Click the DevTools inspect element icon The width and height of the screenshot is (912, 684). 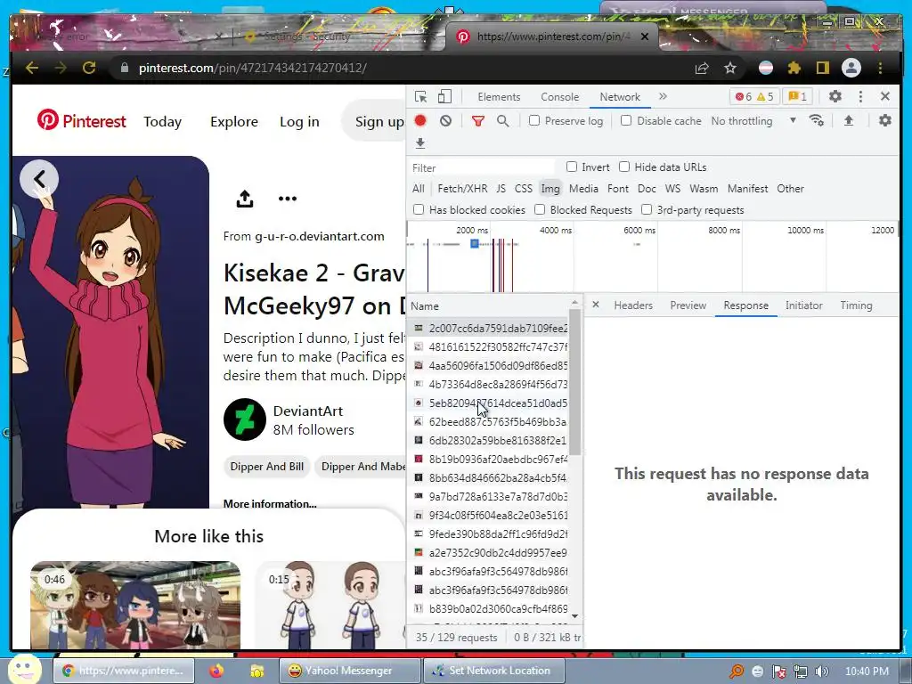[420, 96]
